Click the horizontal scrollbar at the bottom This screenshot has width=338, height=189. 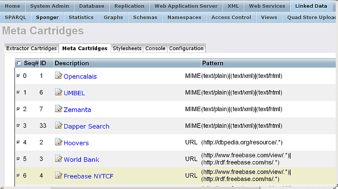[x=155, y=188]
